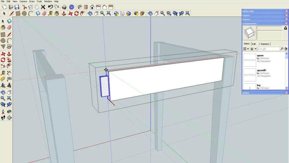
Task: Open the Camera menu
Action: (23, 1)
